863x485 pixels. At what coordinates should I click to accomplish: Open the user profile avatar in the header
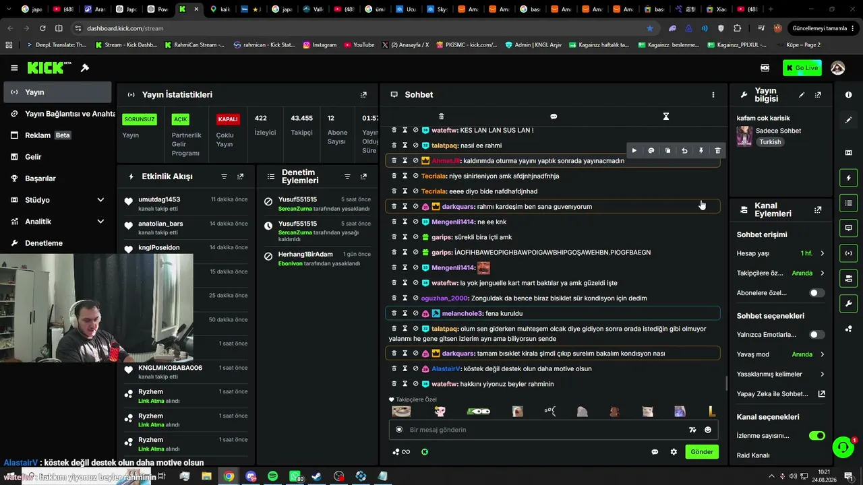pos(838,68)
